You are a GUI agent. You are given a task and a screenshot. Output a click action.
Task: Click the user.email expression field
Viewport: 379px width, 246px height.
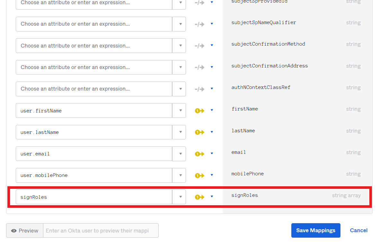[94, 154]
